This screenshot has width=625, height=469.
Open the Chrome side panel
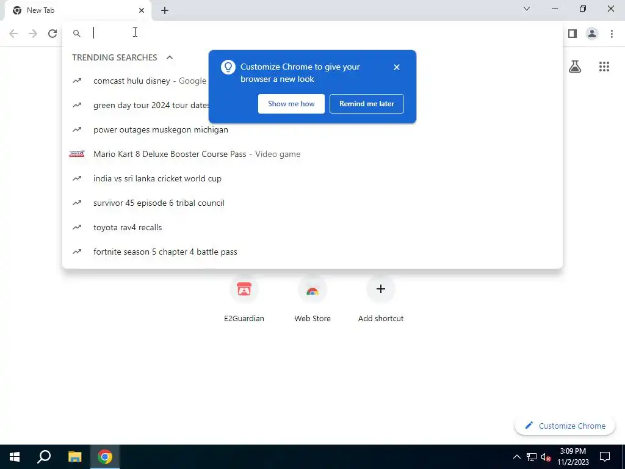pyautogui.click(x=573, y=34)
